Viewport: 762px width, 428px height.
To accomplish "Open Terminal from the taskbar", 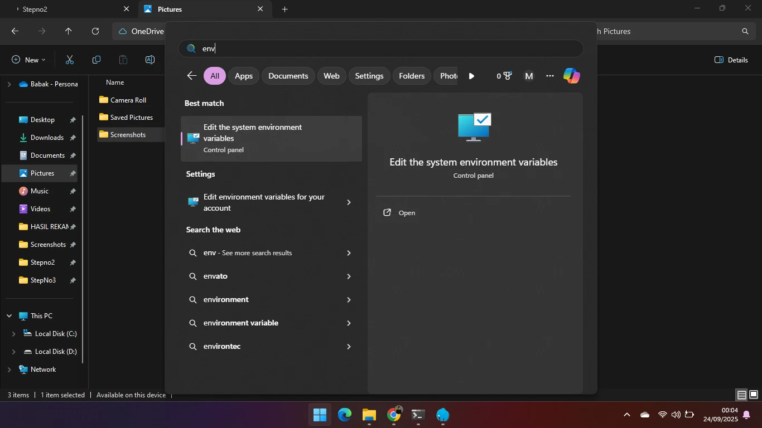I will tap(418, 415).
